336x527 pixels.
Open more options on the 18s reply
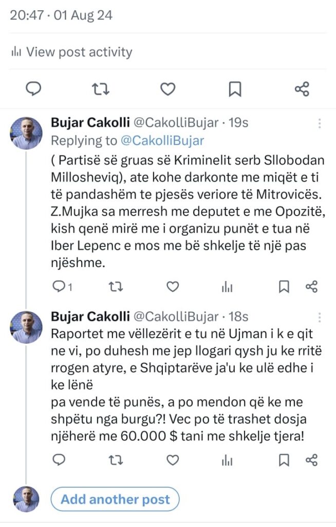320,317
